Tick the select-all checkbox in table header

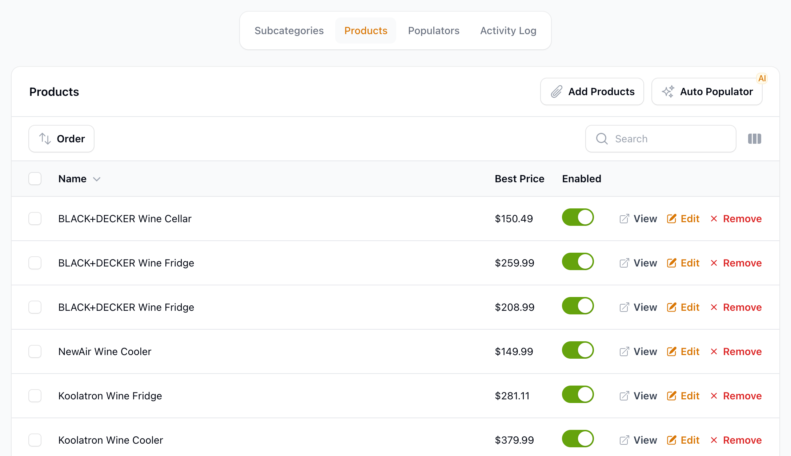click(35, 179)
